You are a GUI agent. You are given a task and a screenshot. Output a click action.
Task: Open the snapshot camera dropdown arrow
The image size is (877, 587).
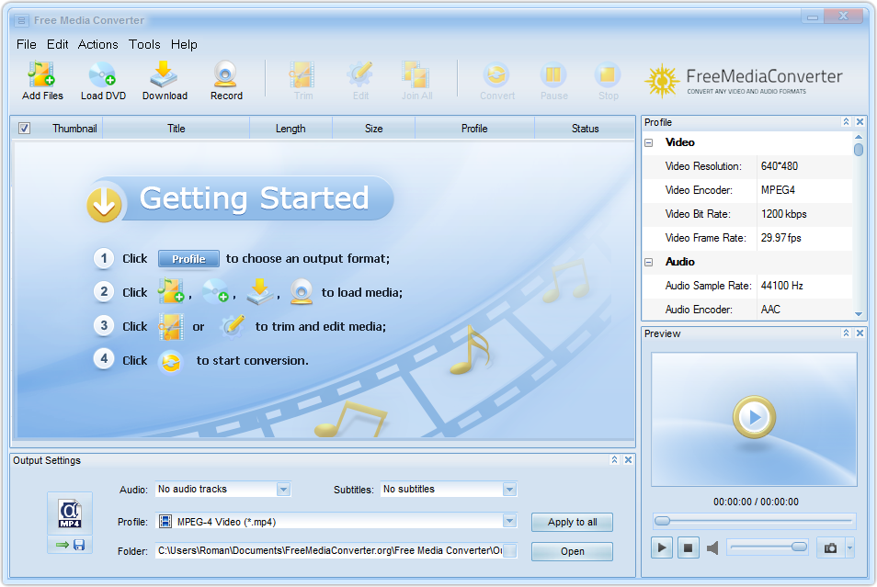(850, 547)
